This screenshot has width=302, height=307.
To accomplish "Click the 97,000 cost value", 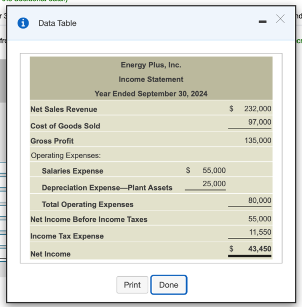I will [260, 122].
